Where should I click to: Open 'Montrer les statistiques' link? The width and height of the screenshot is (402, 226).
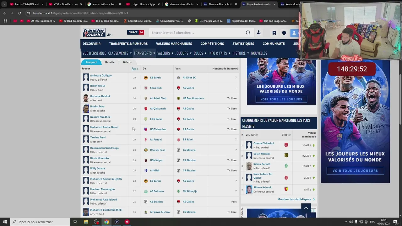(x=296, y=199)
